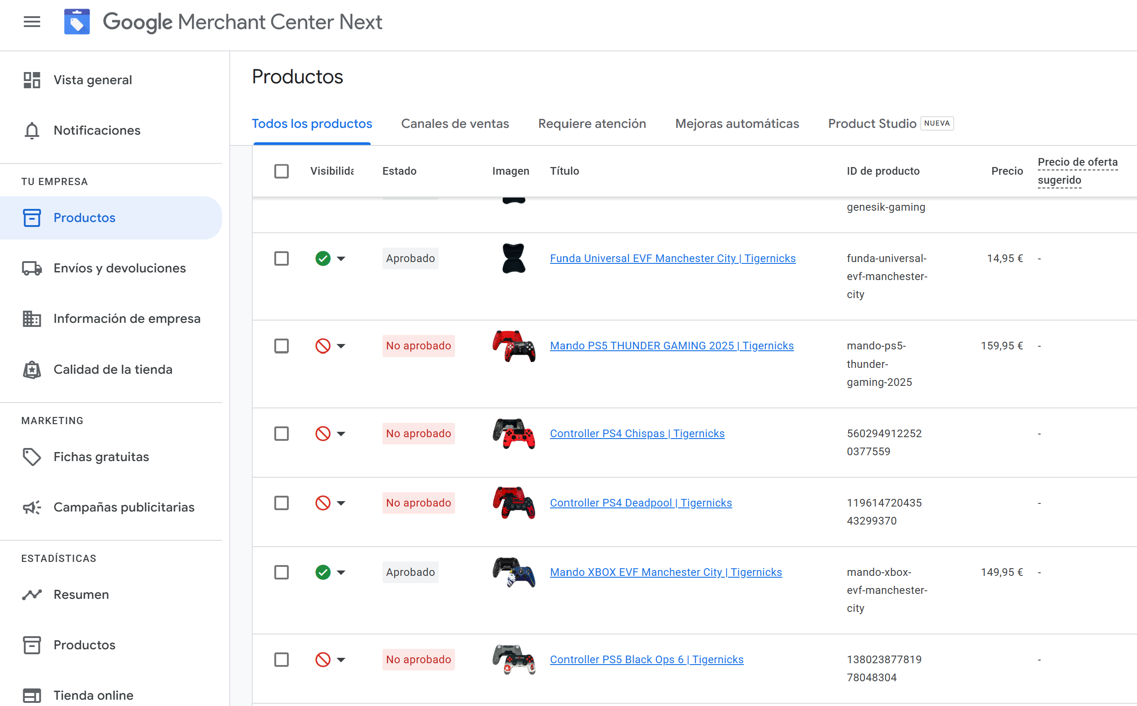Open the hamburger navigation menu
The image size is (1137, 706).
point(32,22)
